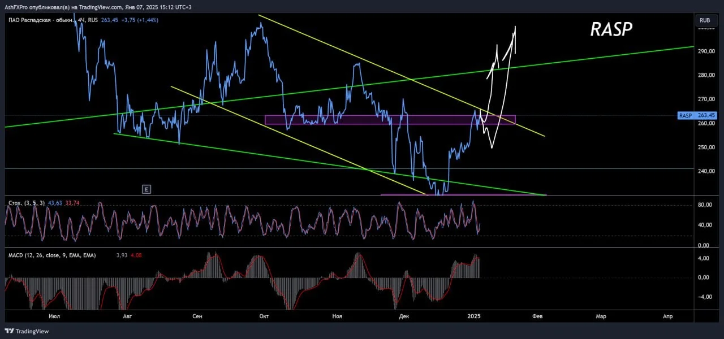Click the 250,00 price axis label
The width and height of the screenshot is (724, 339).
705,147
